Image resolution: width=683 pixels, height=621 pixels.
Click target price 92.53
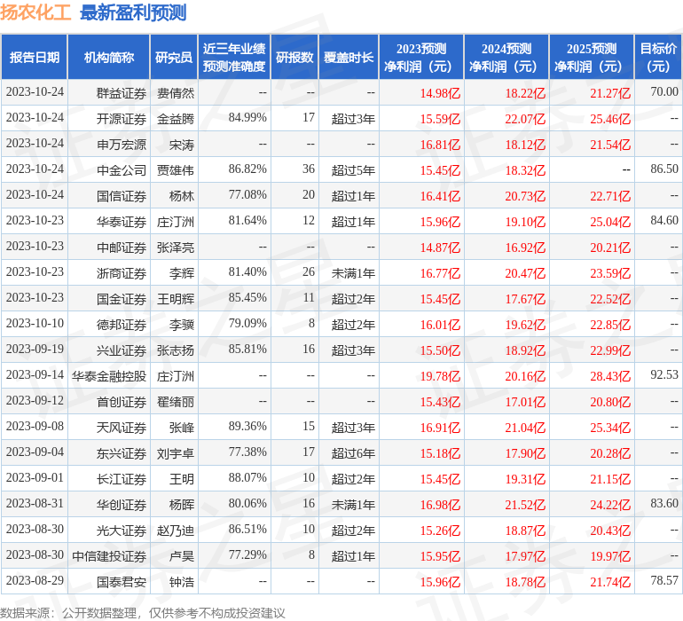tap(664, 374)
